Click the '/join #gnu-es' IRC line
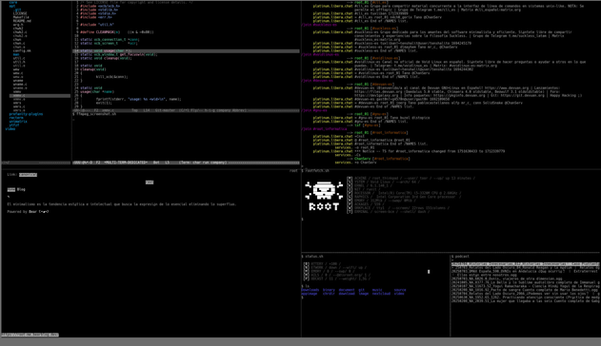Viewport: 601px width, 346px height. coord(314,110)
